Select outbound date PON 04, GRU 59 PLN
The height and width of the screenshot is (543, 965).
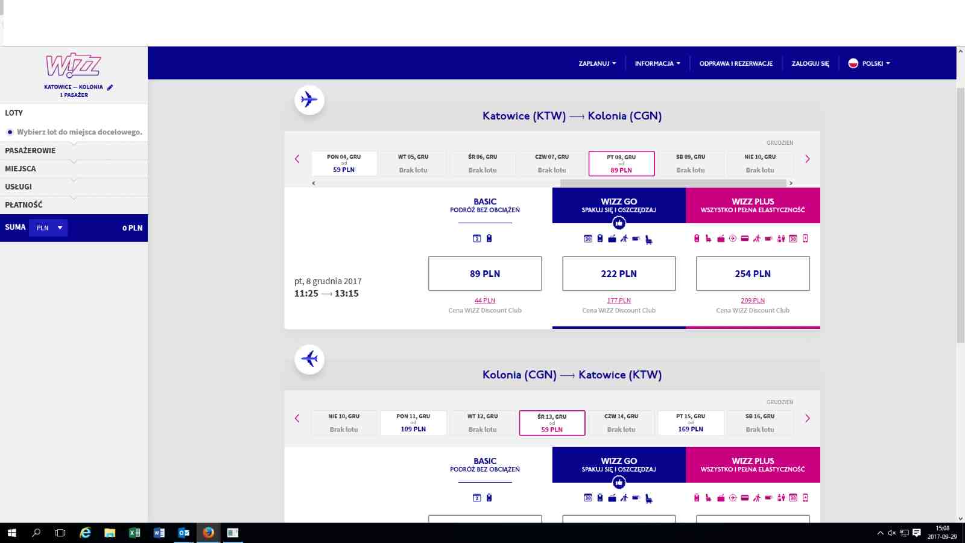point(344,164)
